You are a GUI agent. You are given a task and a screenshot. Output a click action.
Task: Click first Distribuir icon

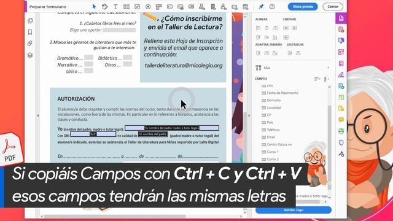click(290, 53)
